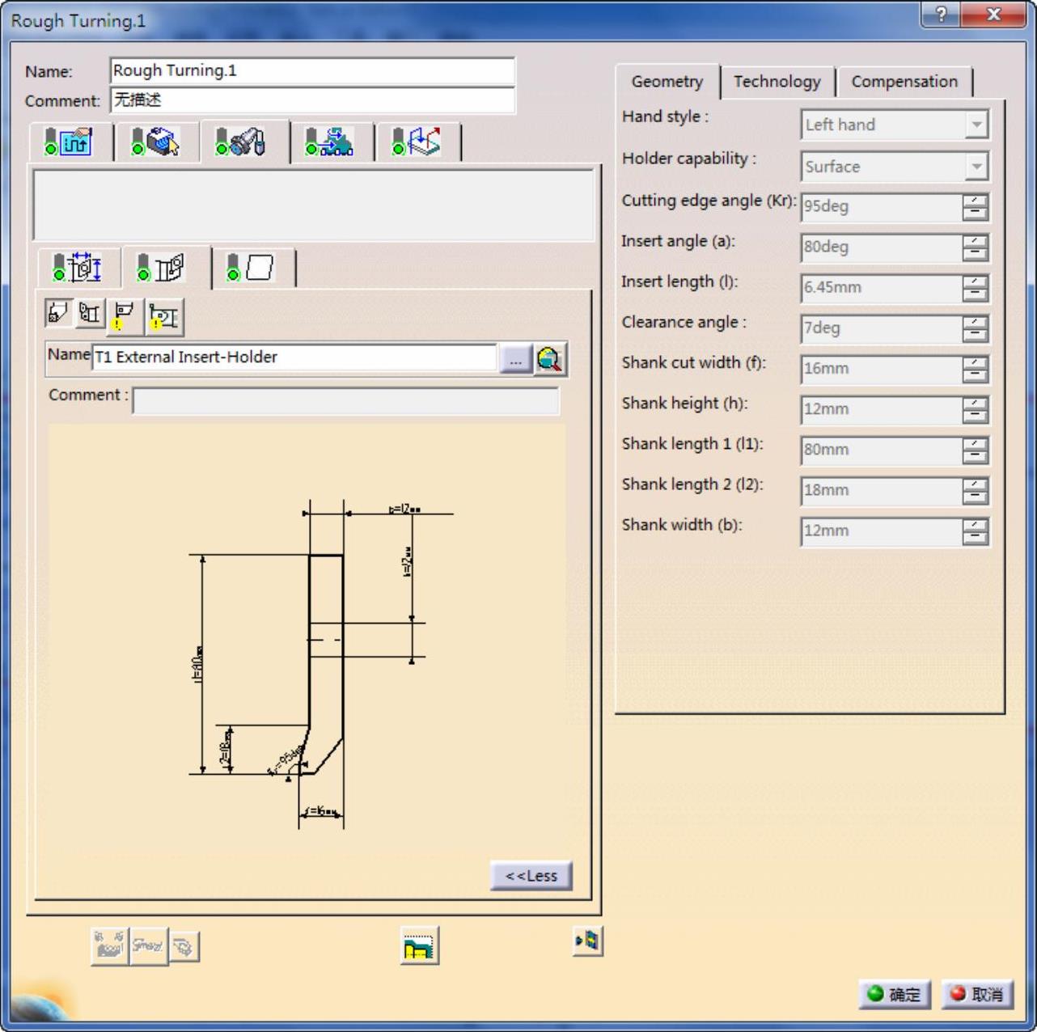This screenshot has height=1032, width=1037.
Task: Click the Tool Path Replay icon
Action: point(419,945)
